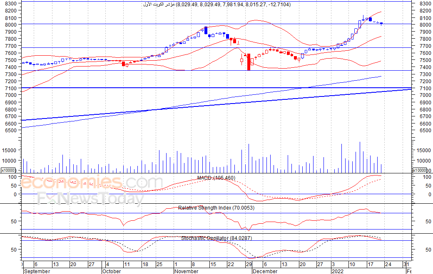Viewport: 433px width, 274px height.
Task: Click the tallest volume bar in mid-January
Action: tap(360, 158)
